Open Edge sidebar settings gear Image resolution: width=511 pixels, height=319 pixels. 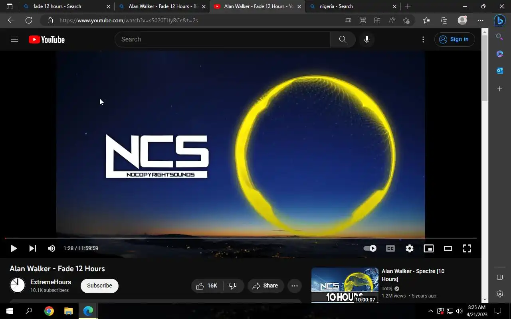[x=499, y=294]
